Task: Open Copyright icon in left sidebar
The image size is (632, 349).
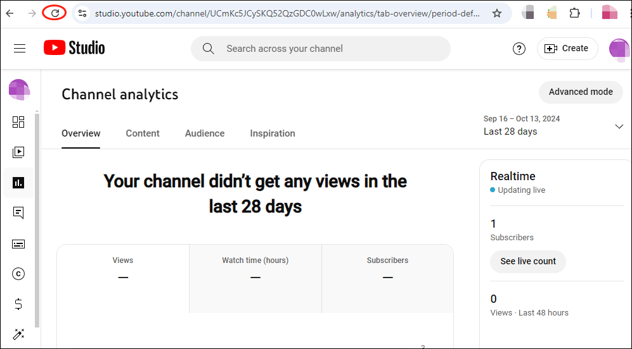Action: click(18, 274)
